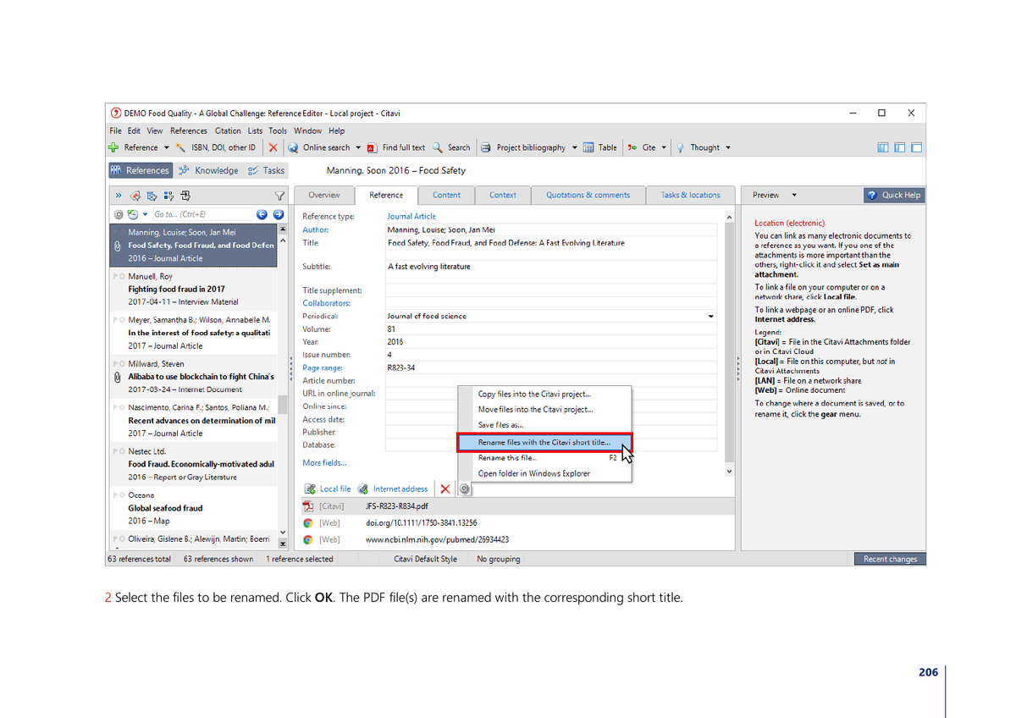Switch to single-pane layout icon

point(916,147)
